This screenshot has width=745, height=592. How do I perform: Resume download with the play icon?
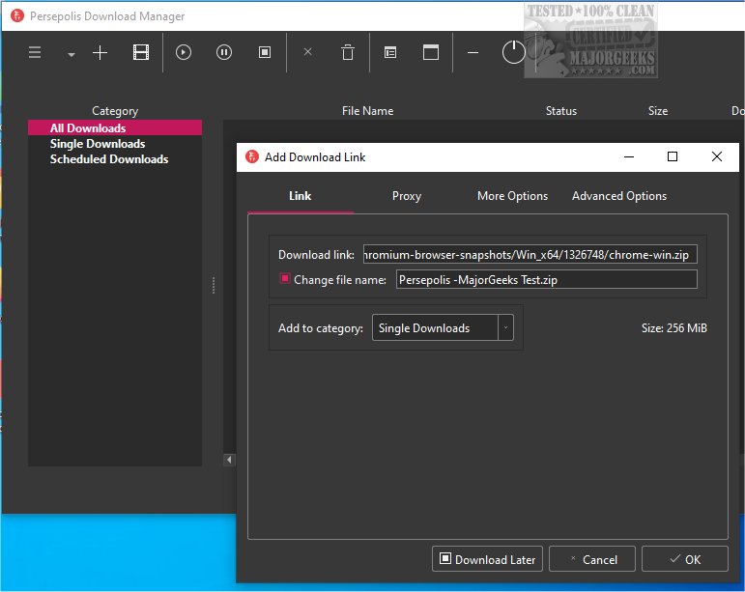184,53
